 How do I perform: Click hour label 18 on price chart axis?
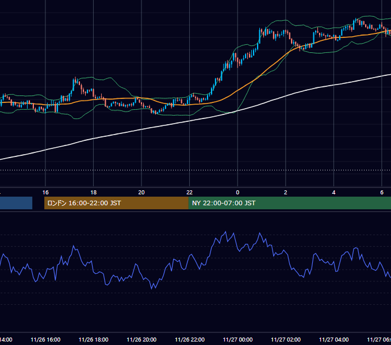click(x=94, y=193)
